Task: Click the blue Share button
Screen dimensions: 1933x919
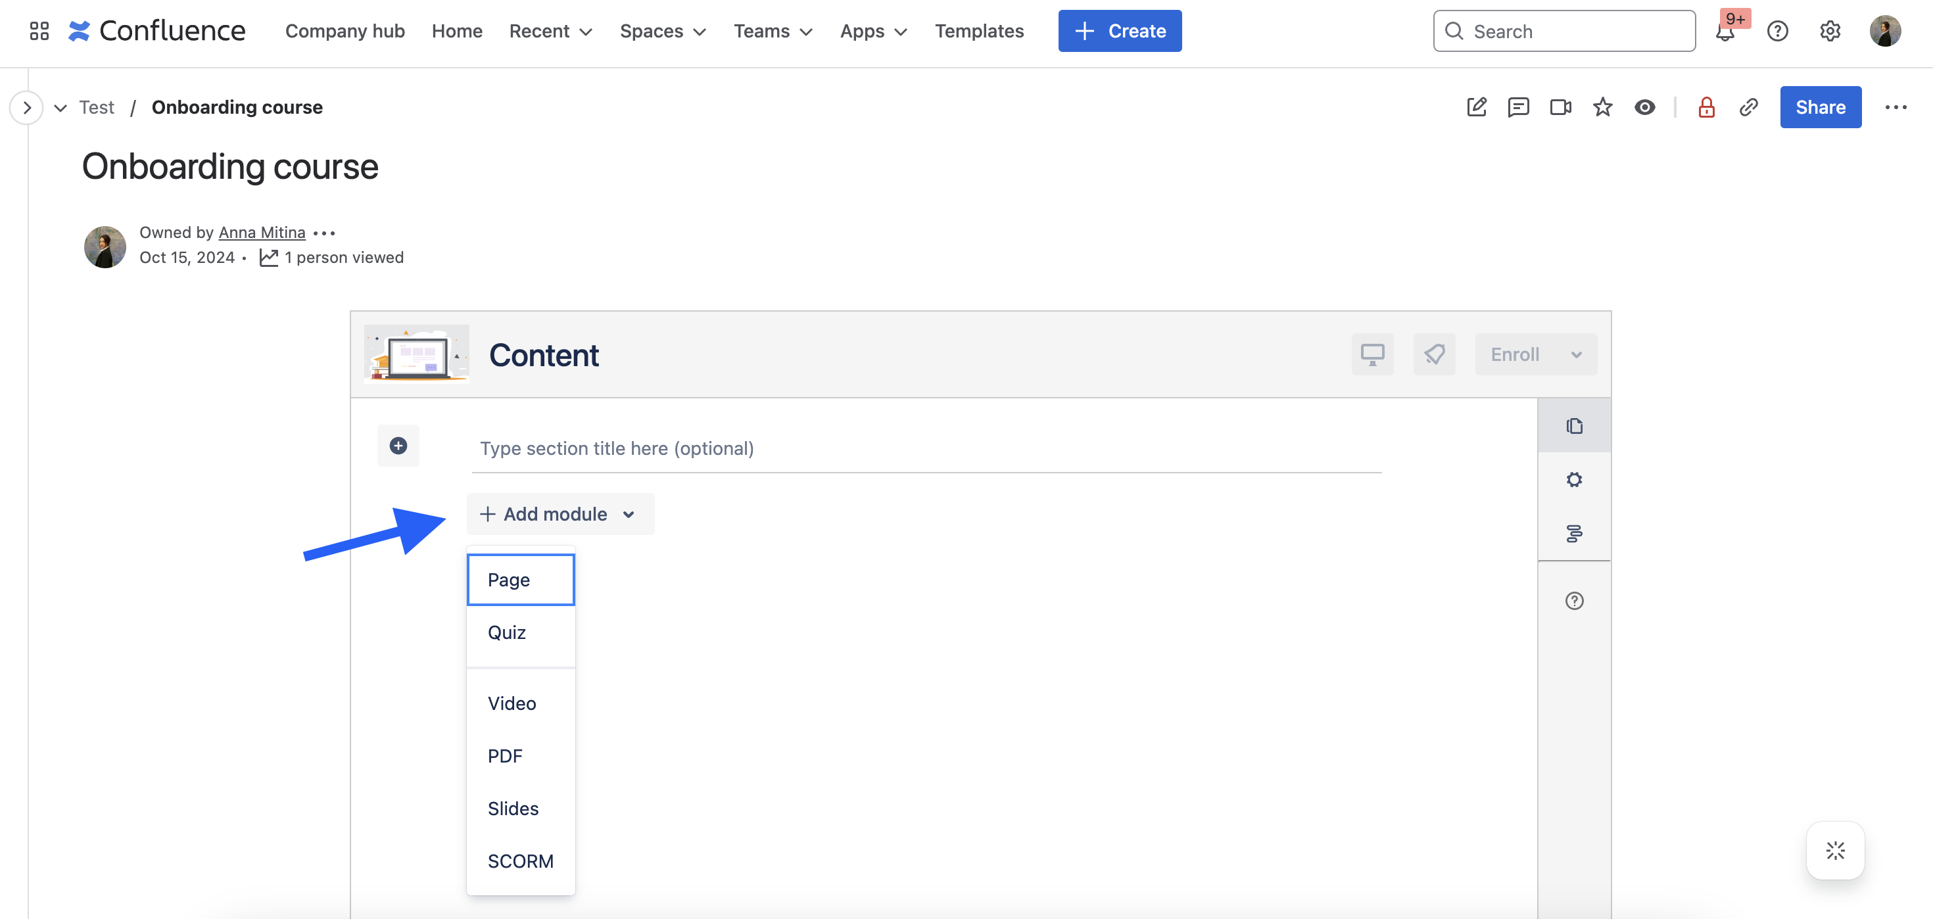Action: pos(1820,107)
